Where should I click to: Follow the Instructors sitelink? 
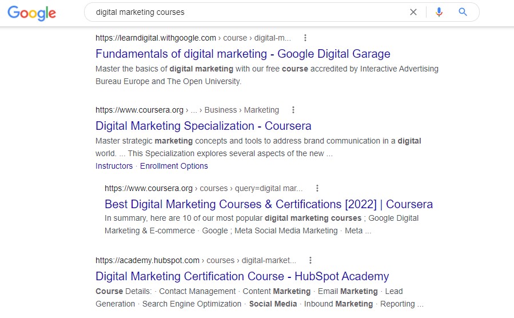coord(114,166)
